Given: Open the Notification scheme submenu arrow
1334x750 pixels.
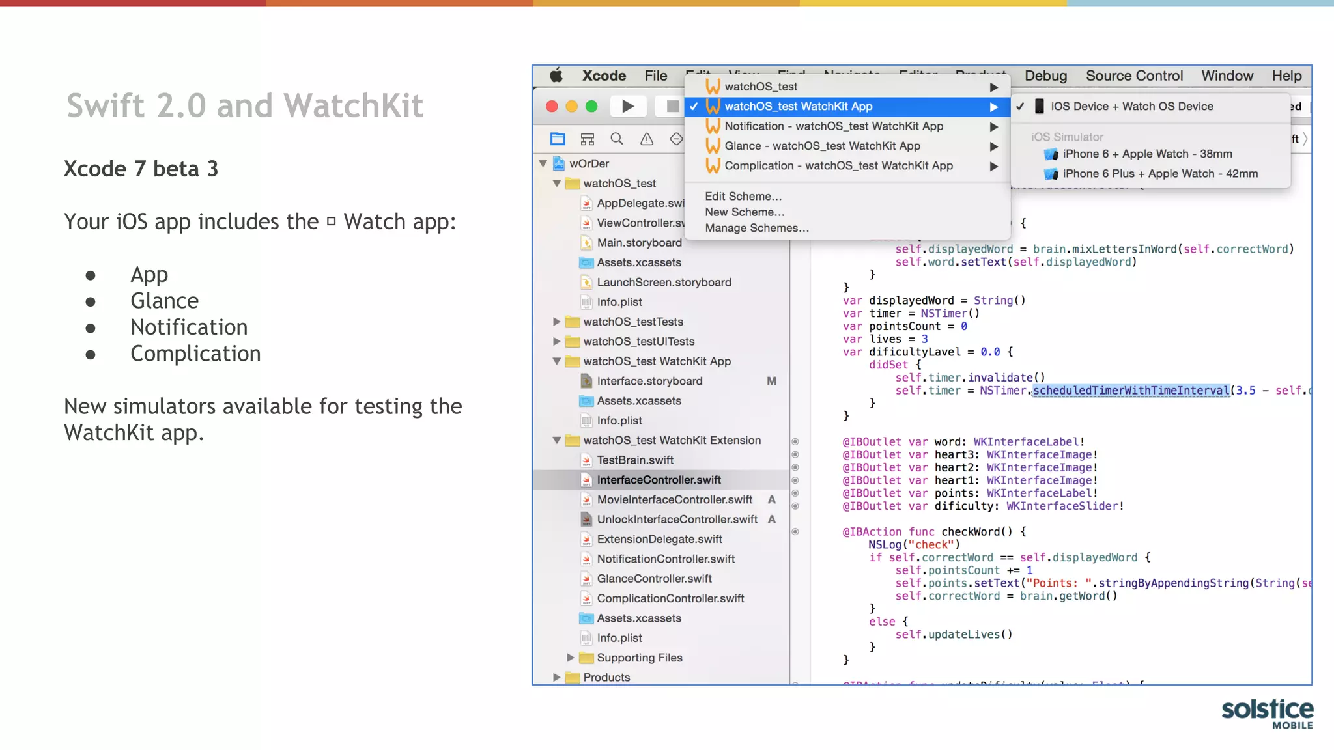Looking at the screenshot, I should coord(994,126).
